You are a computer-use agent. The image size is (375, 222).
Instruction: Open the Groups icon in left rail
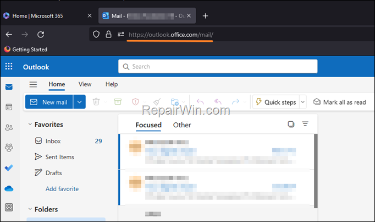coord(9,148)
